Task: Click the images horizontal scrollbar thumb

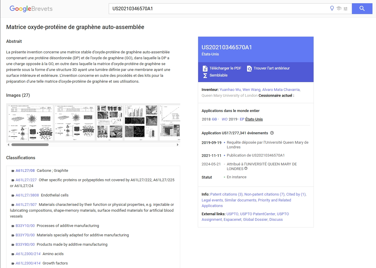Action: pyautogui.click(x=30, y=145)
